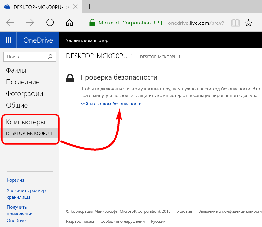The height and width of the screenshot is (227, 262).
Task: Click the small gray DESKTOP-MCKO0PU-1 subtitle
Action: pos(160,57)
